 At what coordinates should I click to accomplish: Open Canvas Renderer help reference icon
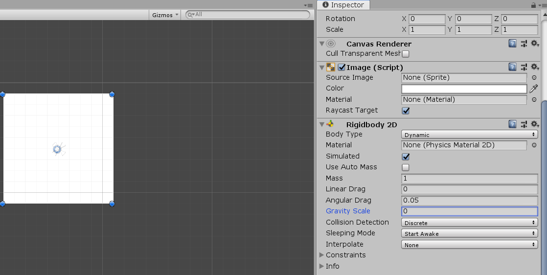512,44
